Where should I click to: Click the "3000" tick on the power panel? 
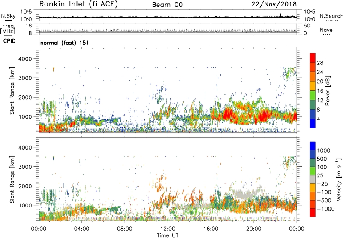pyautogui.click(x=25, y=78)
